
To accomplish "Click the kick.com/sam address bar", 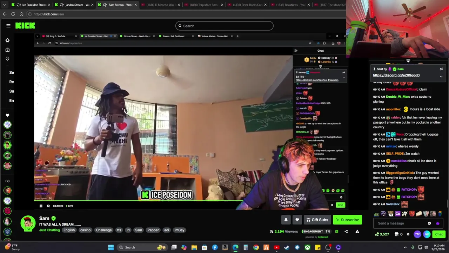I will pos(186,14).
